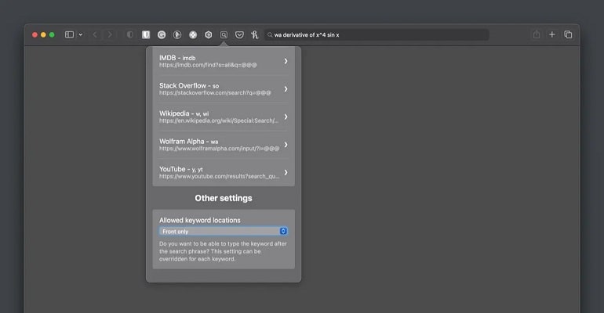This screenshot has width=604, height=313.
Task: Toggle the keyword search extension popover icon
Action: tap(224, 34)
